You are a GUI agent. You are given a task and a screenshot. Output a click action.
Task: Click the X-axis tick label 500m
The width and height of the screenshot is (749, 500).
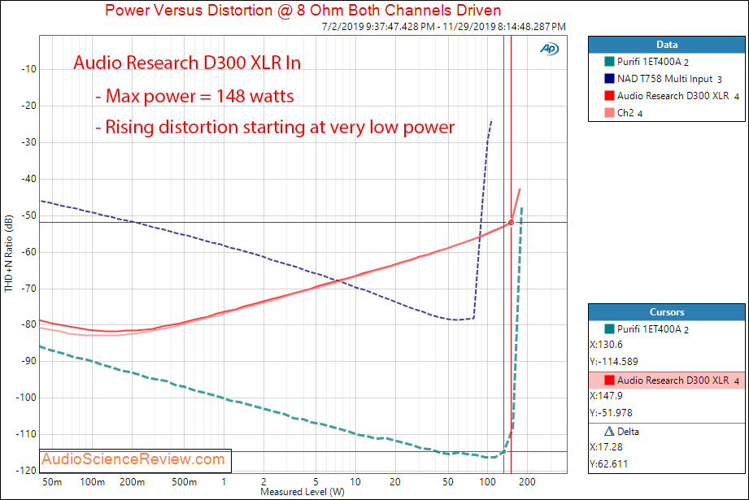tap(185, 482)
